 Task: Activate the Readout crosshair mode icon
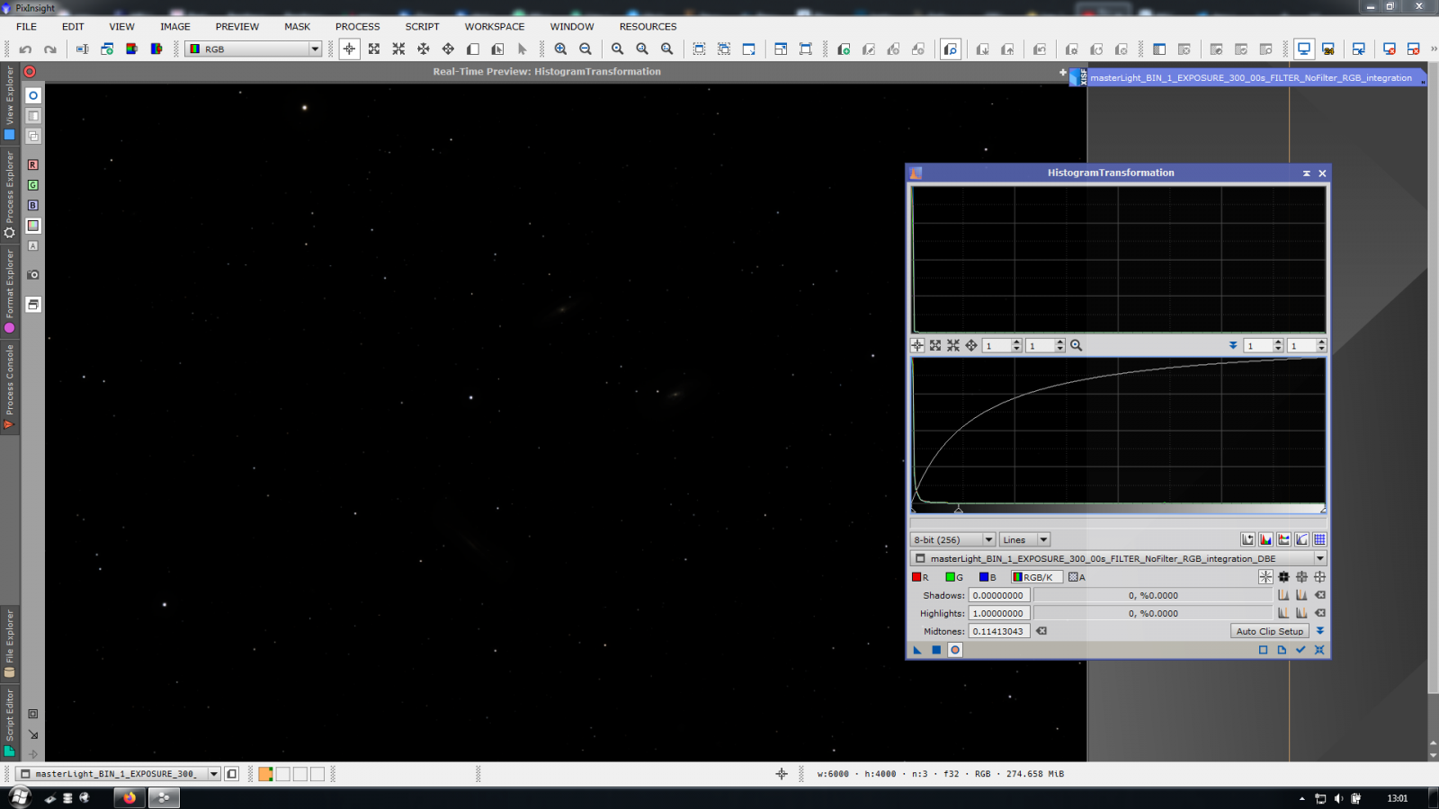click(x=349, y=49)
